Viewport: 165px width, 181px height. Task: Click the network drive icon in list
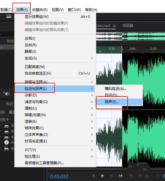(7, 148)
